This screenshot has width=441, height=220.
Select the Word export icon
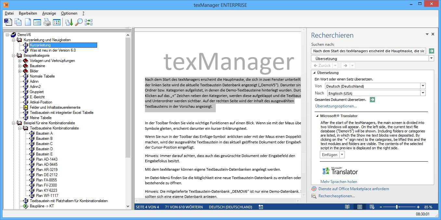tap(8, 22)
